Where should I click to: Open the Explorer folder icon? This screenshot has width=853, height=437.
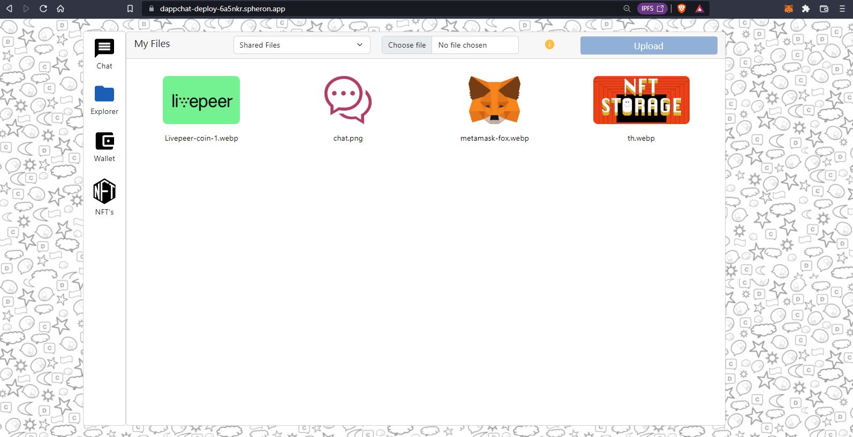(x=104, y=94)
